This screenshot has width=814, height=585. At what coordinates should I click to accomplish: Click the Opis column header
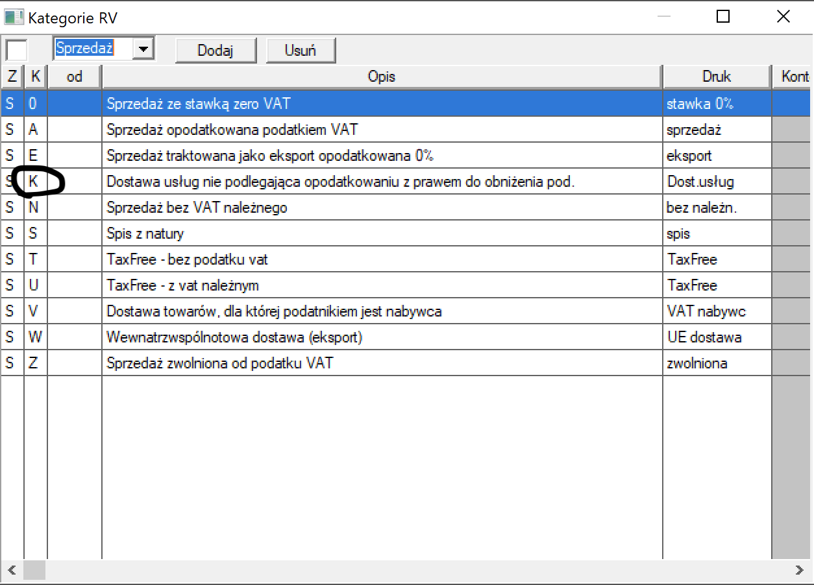click(x=382, y=77)
